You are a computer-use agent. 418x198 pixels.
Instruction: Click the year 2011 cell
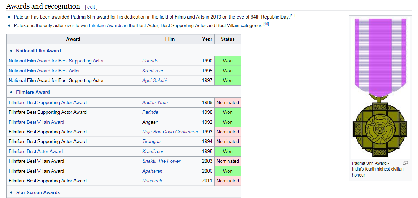click(207, 181)
